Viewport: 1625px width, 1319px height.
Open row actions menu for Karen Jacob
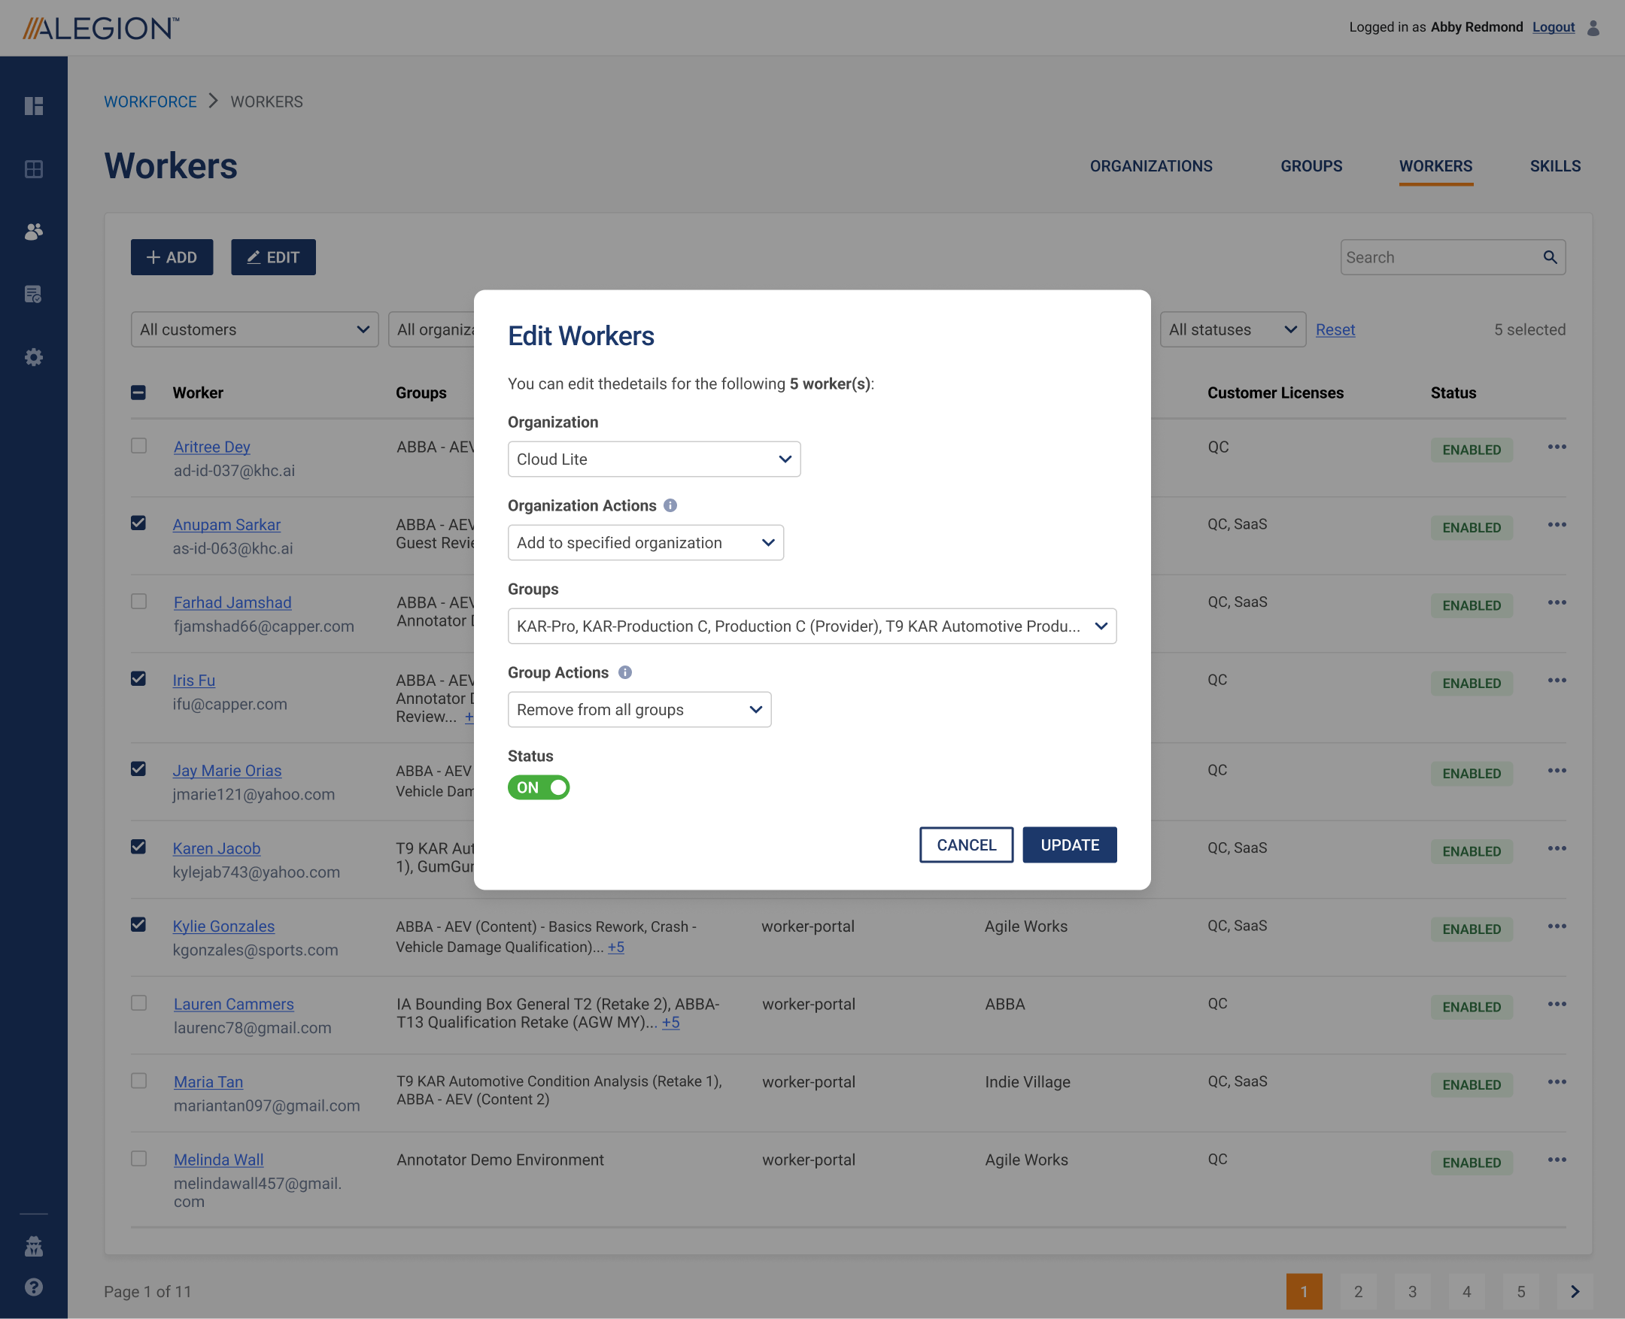click(x=1557, y=848)
